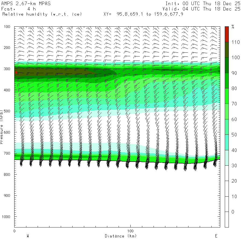Click the bright green colorbar segment between 70 and 80
This screenshot has width=242, height=242.
click(x=227, y=96)
